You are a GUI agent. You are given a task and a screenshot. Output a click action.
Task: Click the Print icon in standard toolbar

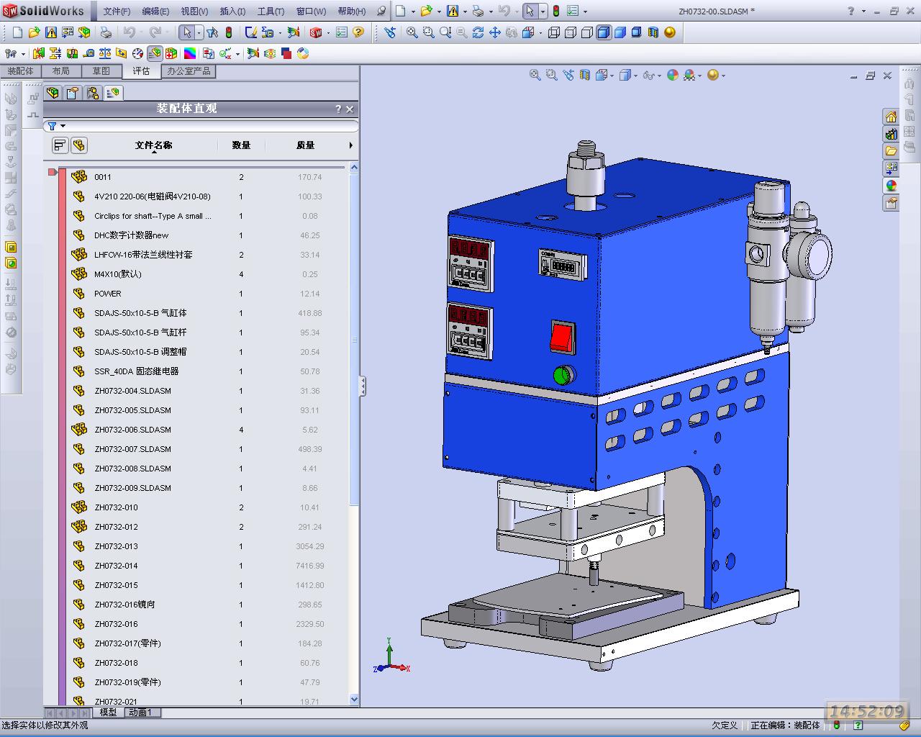click(x=106, y=32)
